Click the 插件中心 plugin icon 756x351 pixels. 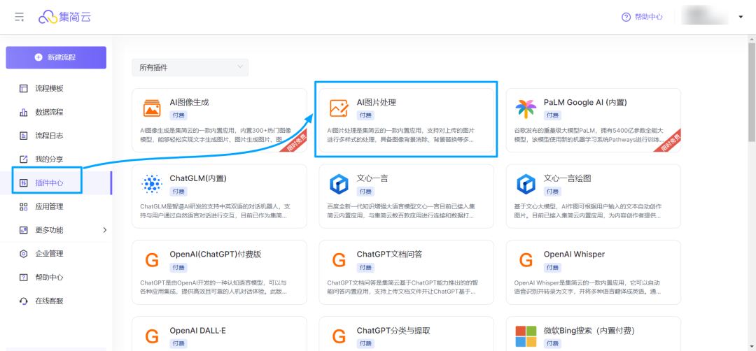tap(24, 183)
